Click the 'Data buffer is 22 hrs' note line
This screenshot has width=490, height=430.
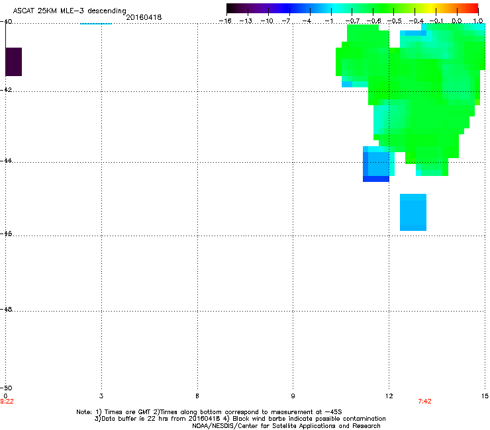pos(240,419)
